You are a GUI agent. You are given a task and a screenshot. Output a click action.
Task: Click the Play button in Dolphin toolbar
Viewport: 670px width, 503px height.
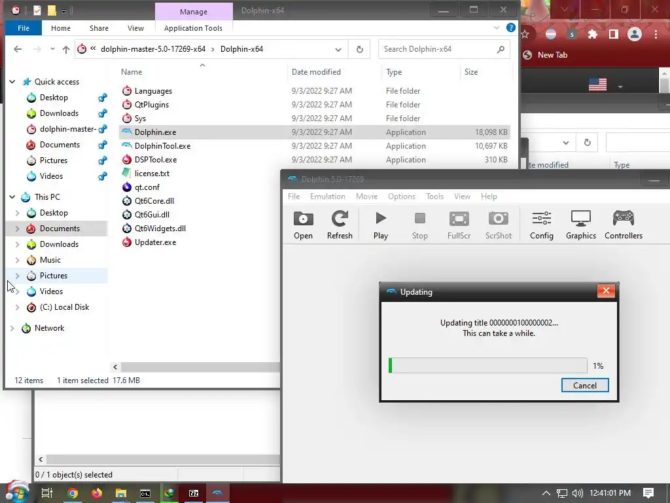[x=380, y=225]
